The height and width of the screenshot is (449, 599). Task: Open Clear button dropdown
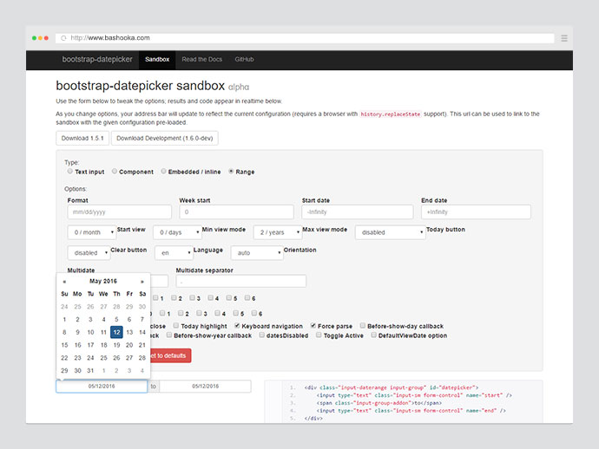(89, 253)
